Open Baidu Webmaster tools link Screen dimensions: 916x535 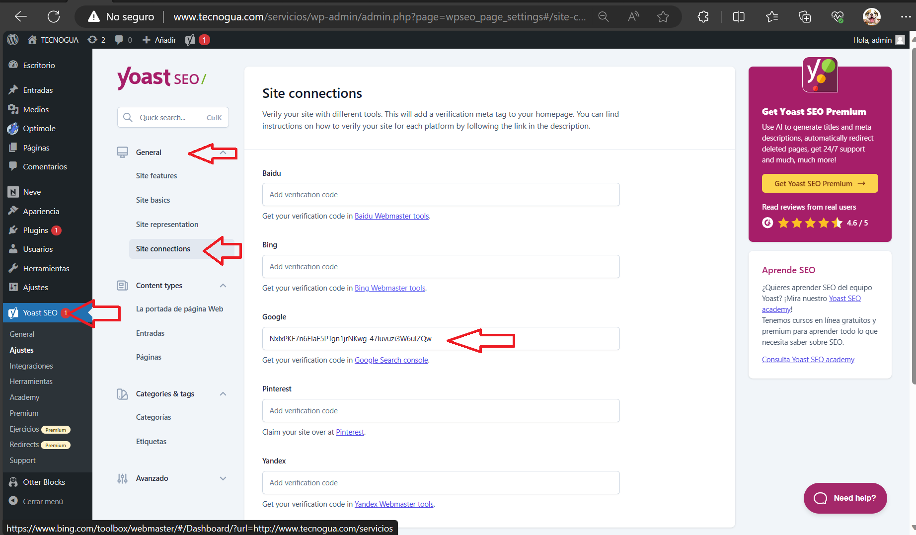click(391, 216)
